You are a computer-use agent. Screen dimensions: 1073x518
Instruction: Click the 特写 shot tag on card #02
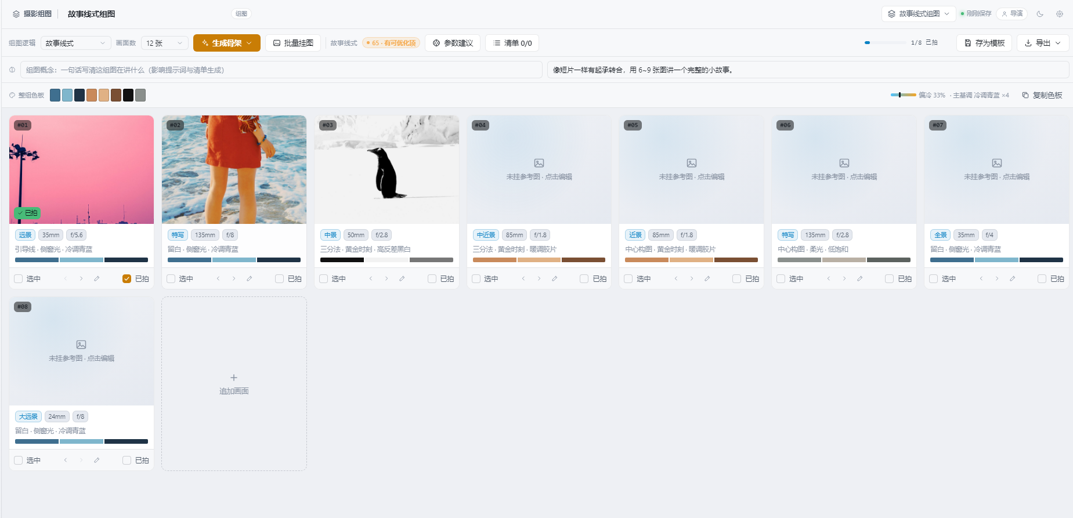click(178, 235)
